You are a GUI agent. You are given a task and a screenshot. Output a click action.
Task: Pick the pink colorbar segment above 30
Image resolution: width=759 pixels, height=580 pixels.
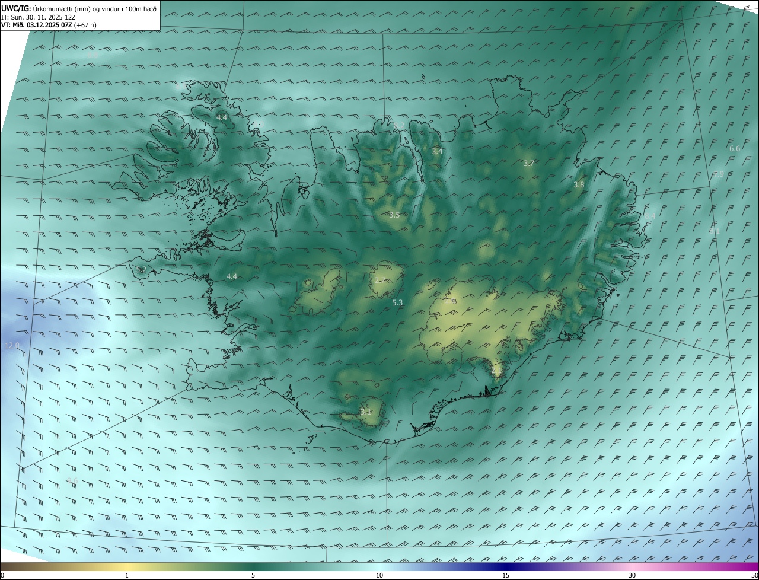[x=632, y=566]
